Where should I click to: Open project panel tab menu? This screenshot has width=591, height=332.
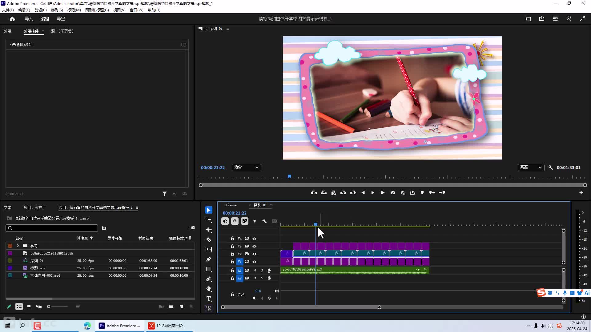[137, 208]
